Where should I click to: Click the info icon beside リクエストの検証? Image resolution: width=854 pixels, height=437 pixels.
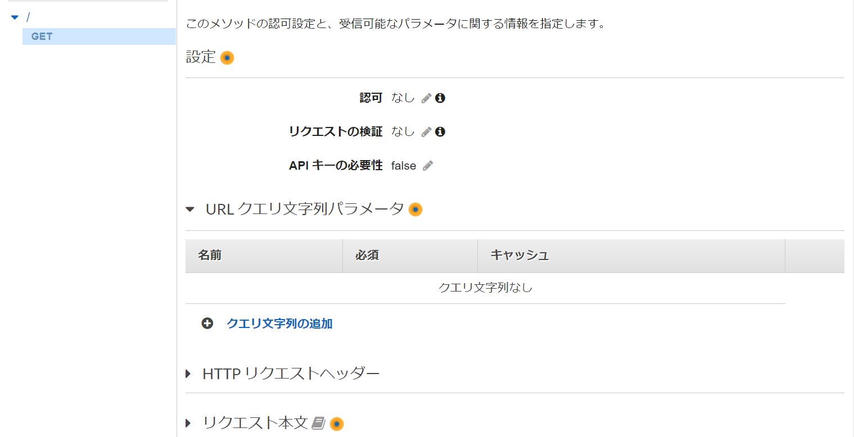coord(441,131)
